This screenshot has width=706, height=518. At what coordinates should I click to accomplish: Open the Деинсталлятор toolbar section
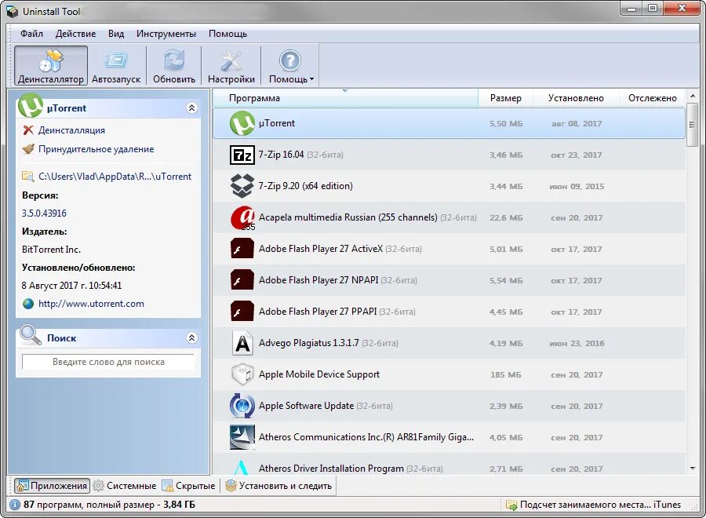click(x=51, y=66)
